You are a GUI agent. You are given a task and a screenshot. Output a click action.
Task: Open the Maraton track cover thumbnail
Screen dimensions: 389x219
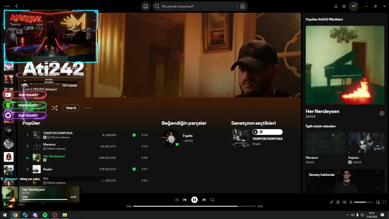[37, 146]
